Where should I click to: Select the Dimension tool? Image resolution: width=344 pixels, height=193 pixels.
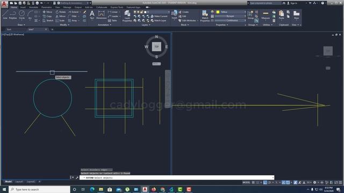[x=102, y=14]
